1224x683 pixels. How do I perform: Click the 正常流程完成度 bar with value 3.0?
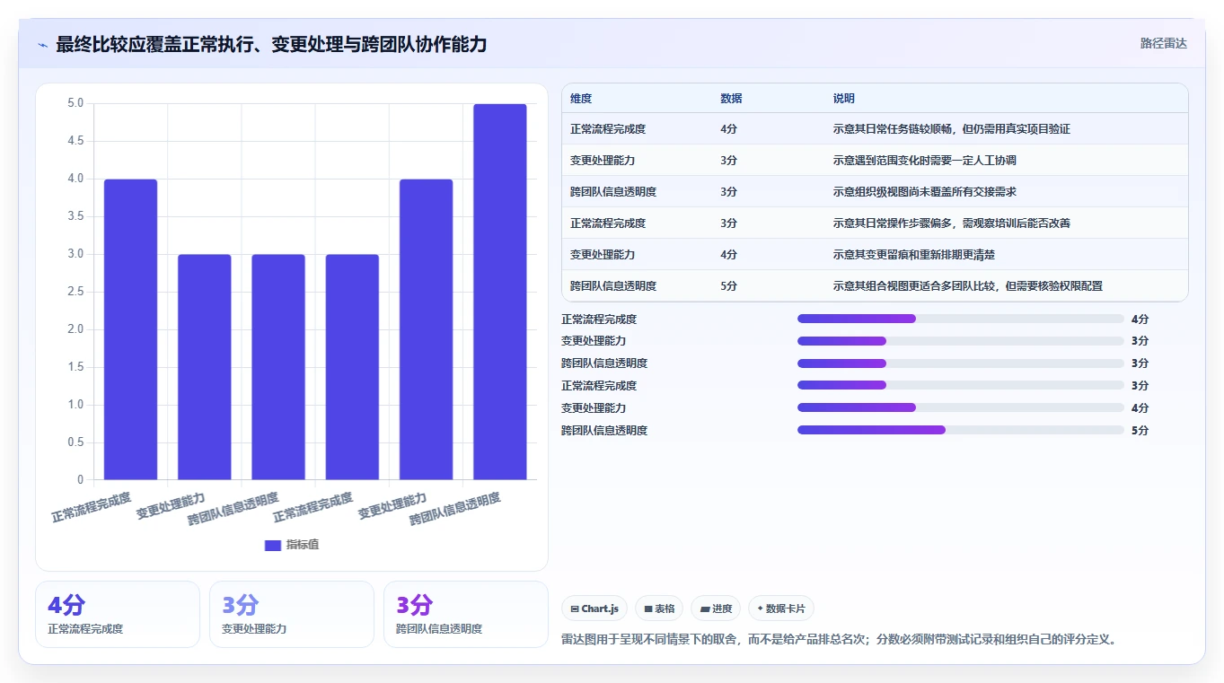[352, 367]
